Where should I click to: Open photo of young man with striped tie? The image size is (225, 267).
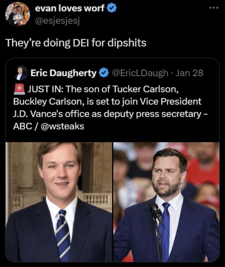coord(59,202)
